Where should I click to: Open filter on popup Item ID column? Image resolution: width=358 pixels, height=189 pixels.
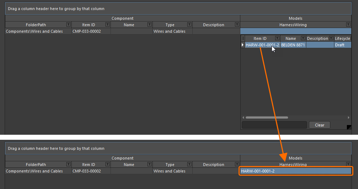tap(277, 38)
